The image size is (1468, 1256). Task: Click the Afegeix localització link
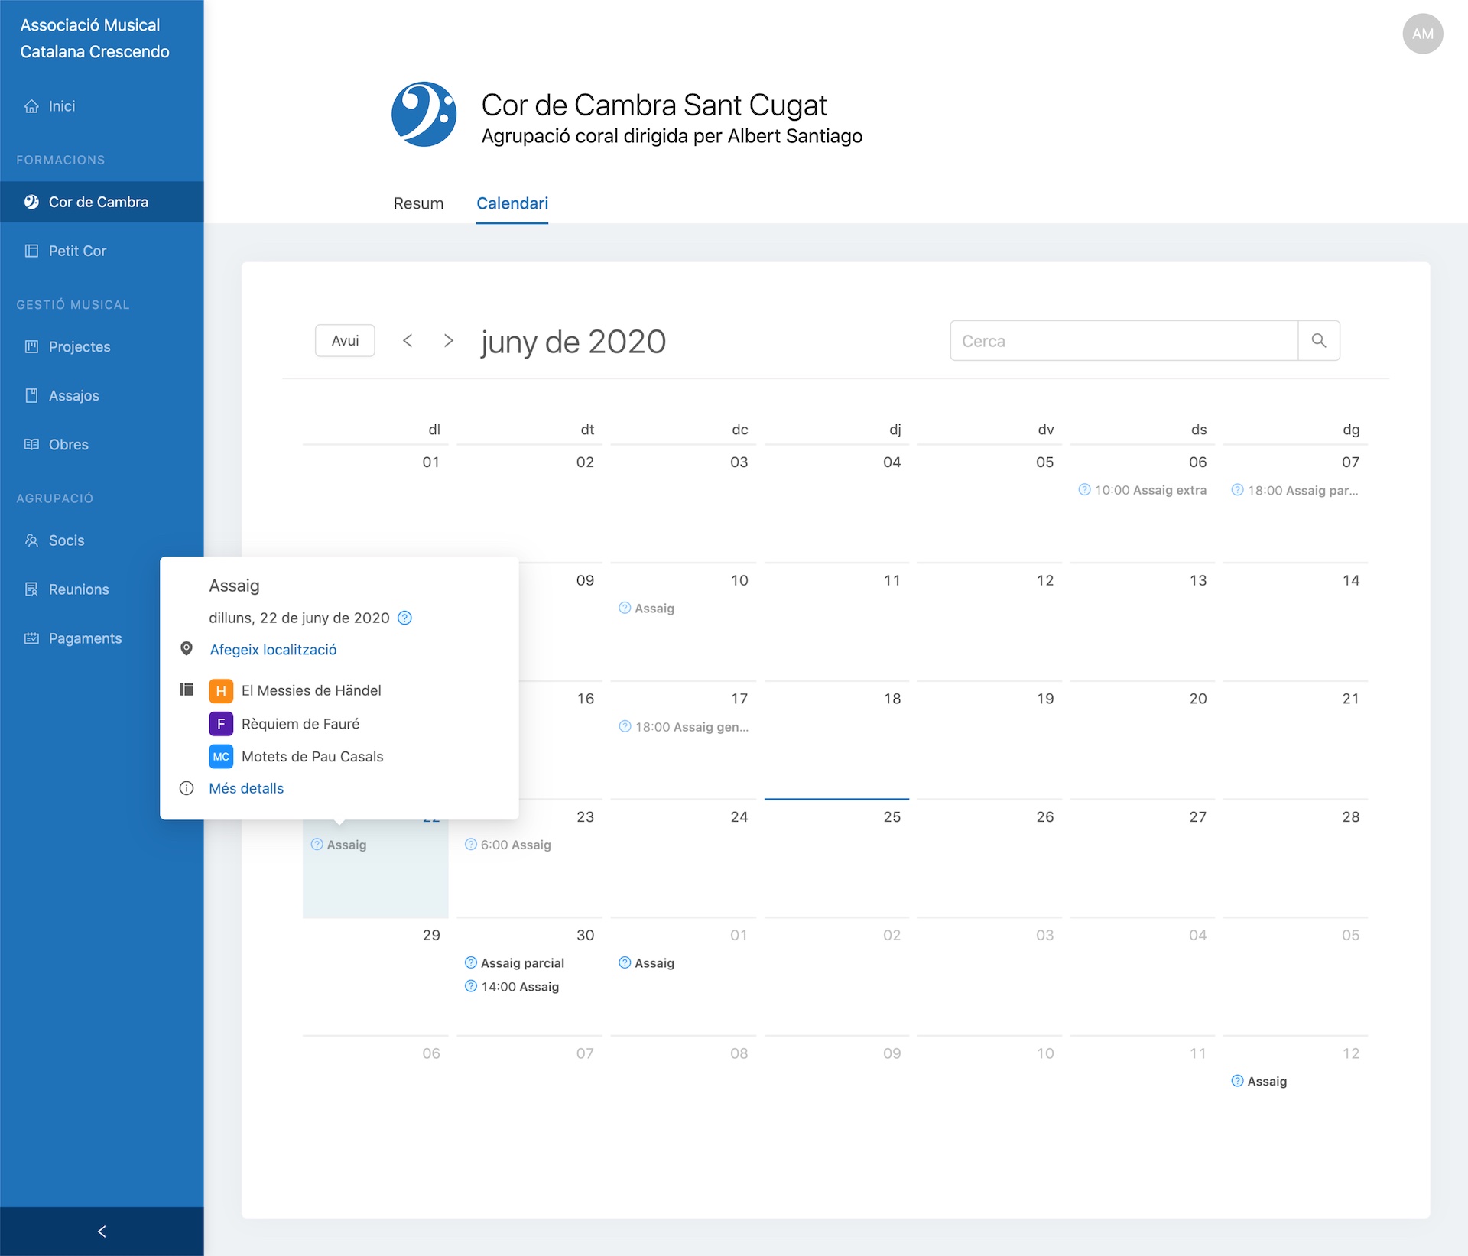pyautogui.click(x=273, y=650)
